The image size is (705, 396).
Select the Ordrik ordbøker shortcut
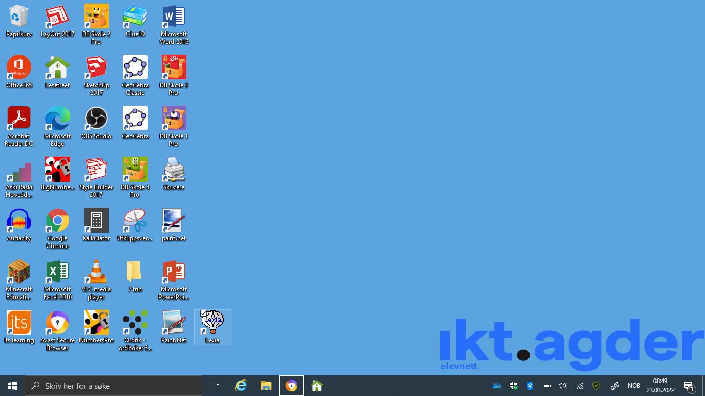pyautogui.click(x=135, y=331)
